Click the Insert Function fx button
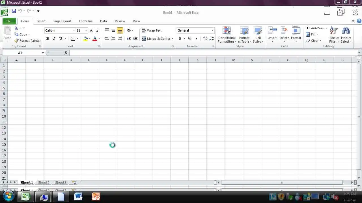Viewport: 362px width, 203px height. 66,53
